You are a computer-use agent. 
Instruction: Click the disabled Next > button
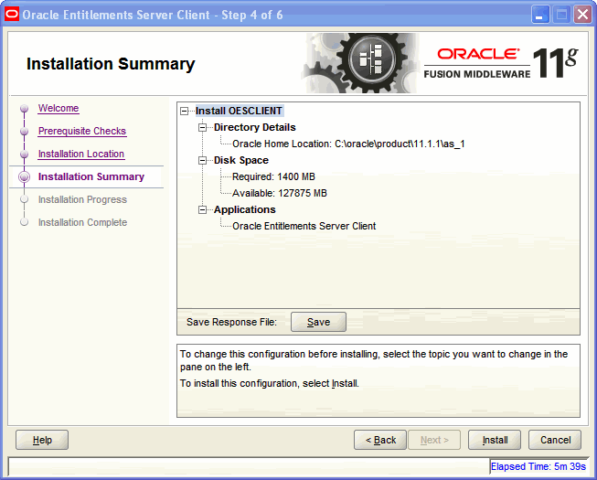tap(434, 440)
